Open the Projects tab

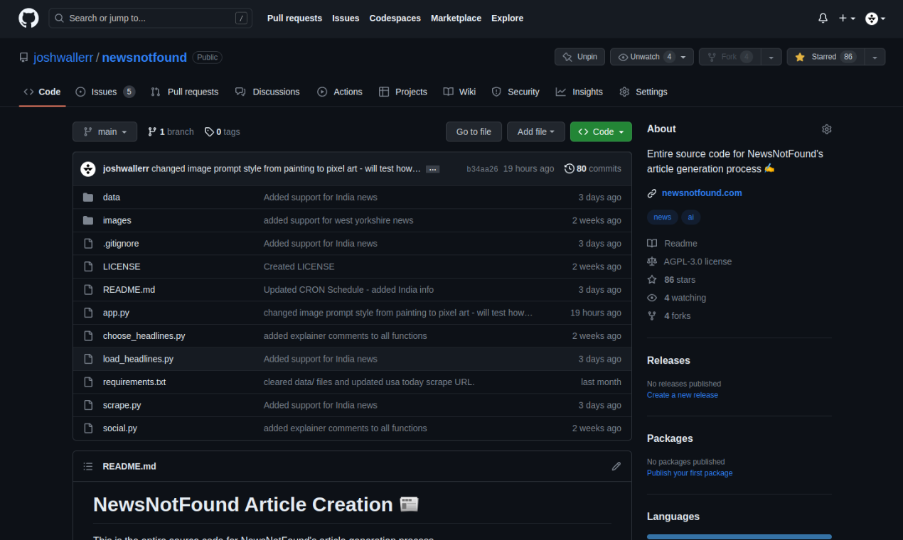(403, 92)
